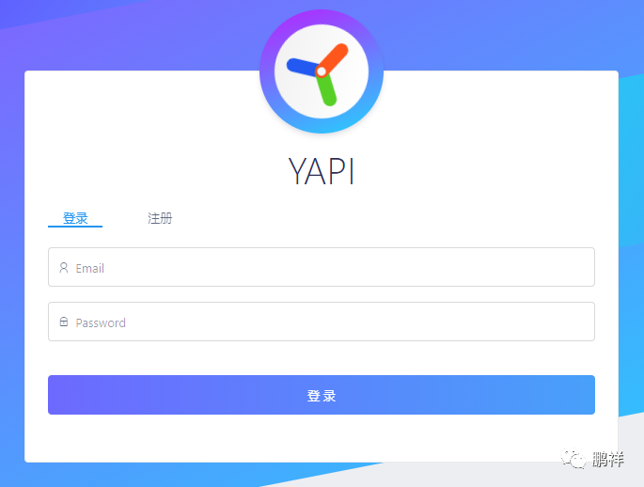Open the 注册 registration tab
Image resolution: width=644 pixels, height=487 pixels.
point(160,218)
